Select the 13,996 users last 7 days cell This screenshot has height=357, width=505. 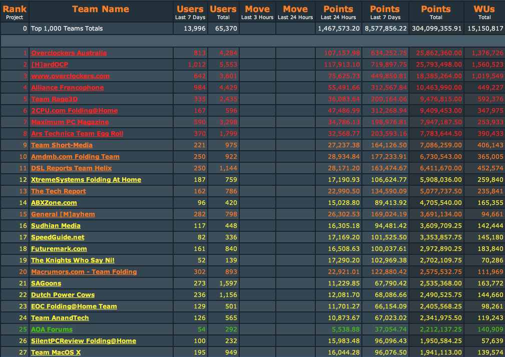pos(190,29)
